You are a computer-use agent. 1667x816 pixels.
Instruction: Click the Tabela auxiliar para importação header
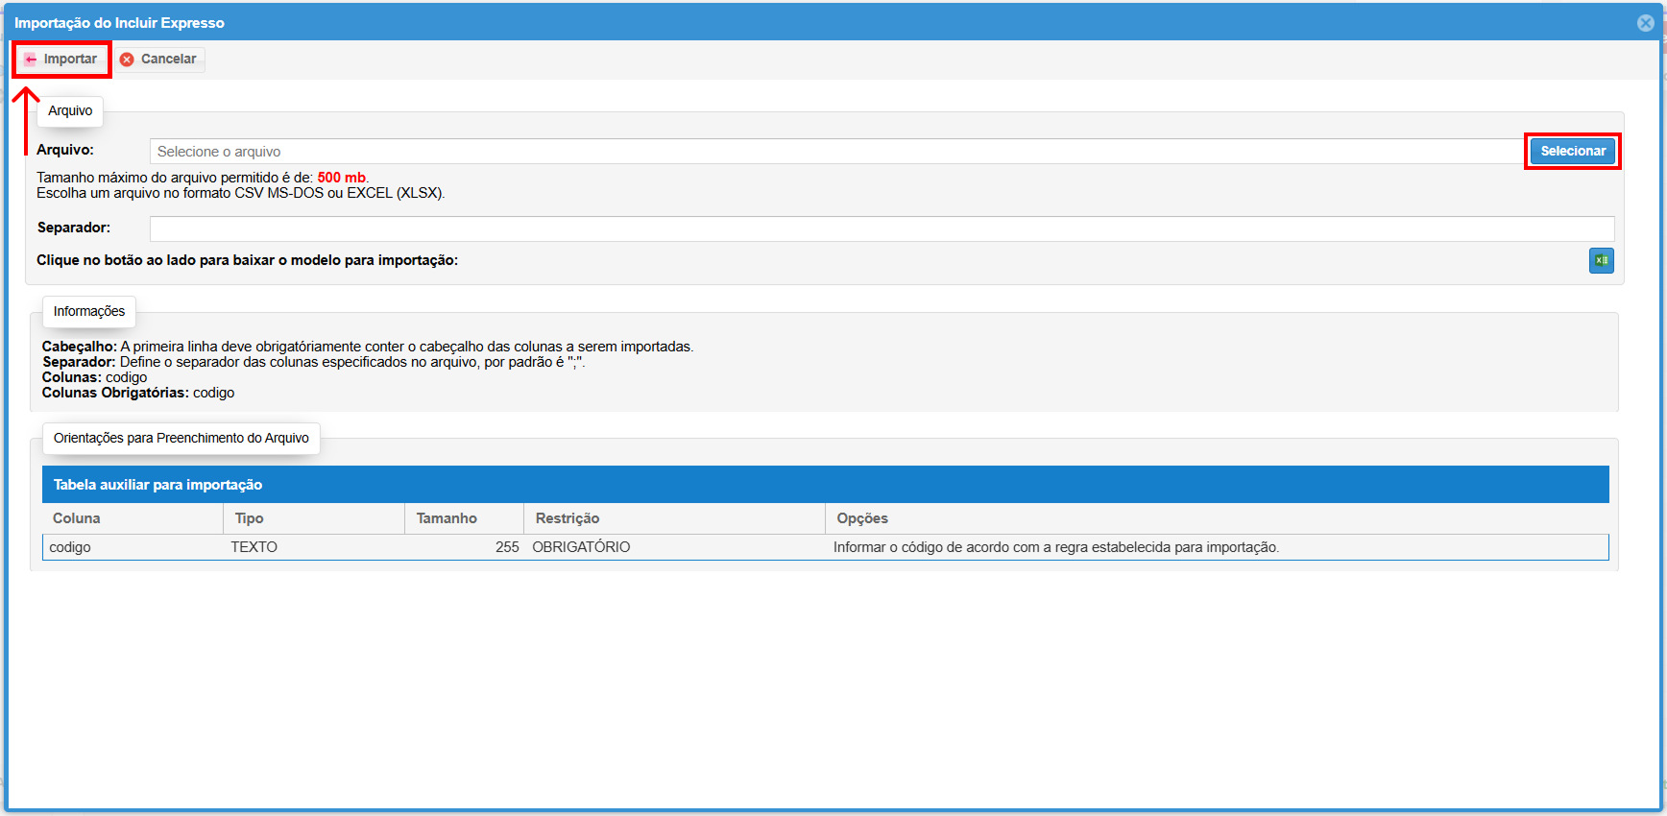[157, 485]
